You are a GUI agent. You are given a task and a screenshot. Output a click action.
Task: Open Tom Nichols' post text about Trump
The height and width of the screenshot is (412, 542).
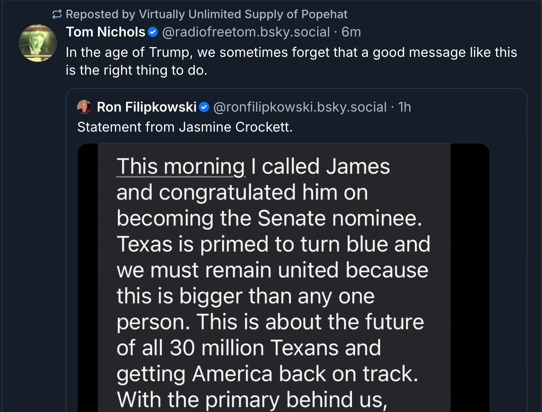[291, 53]
